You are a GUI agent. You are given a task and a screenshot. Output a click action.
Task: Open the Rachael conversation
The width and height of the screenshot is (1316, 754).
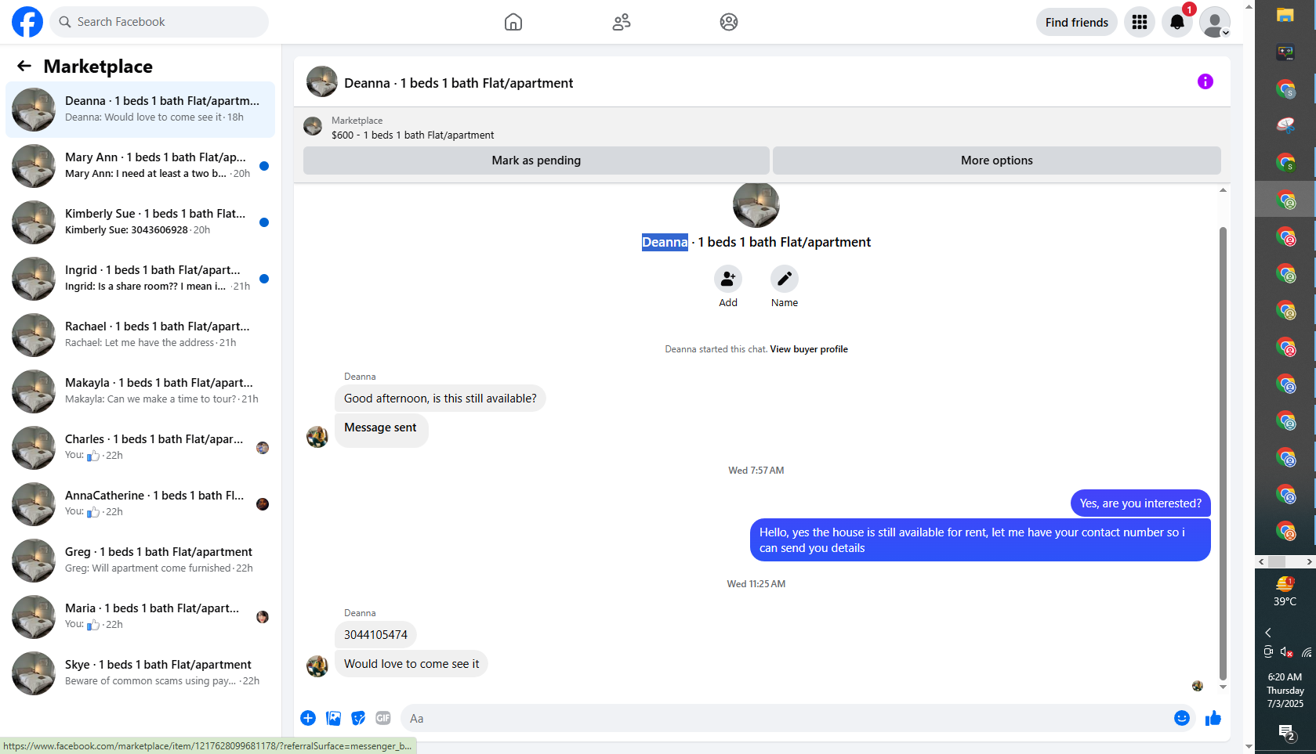pyautogui.click(x=140, y=334)
